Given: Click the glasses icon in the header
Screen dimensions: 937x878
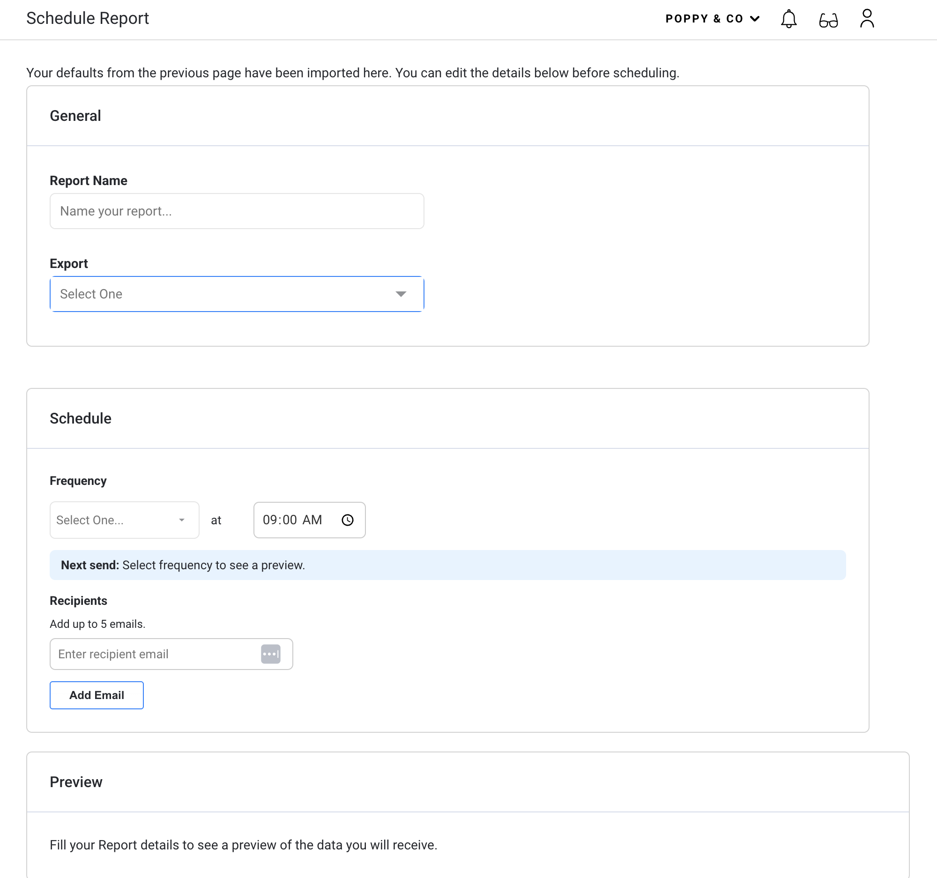Looking at the screenshot, I should pos(828,20).
